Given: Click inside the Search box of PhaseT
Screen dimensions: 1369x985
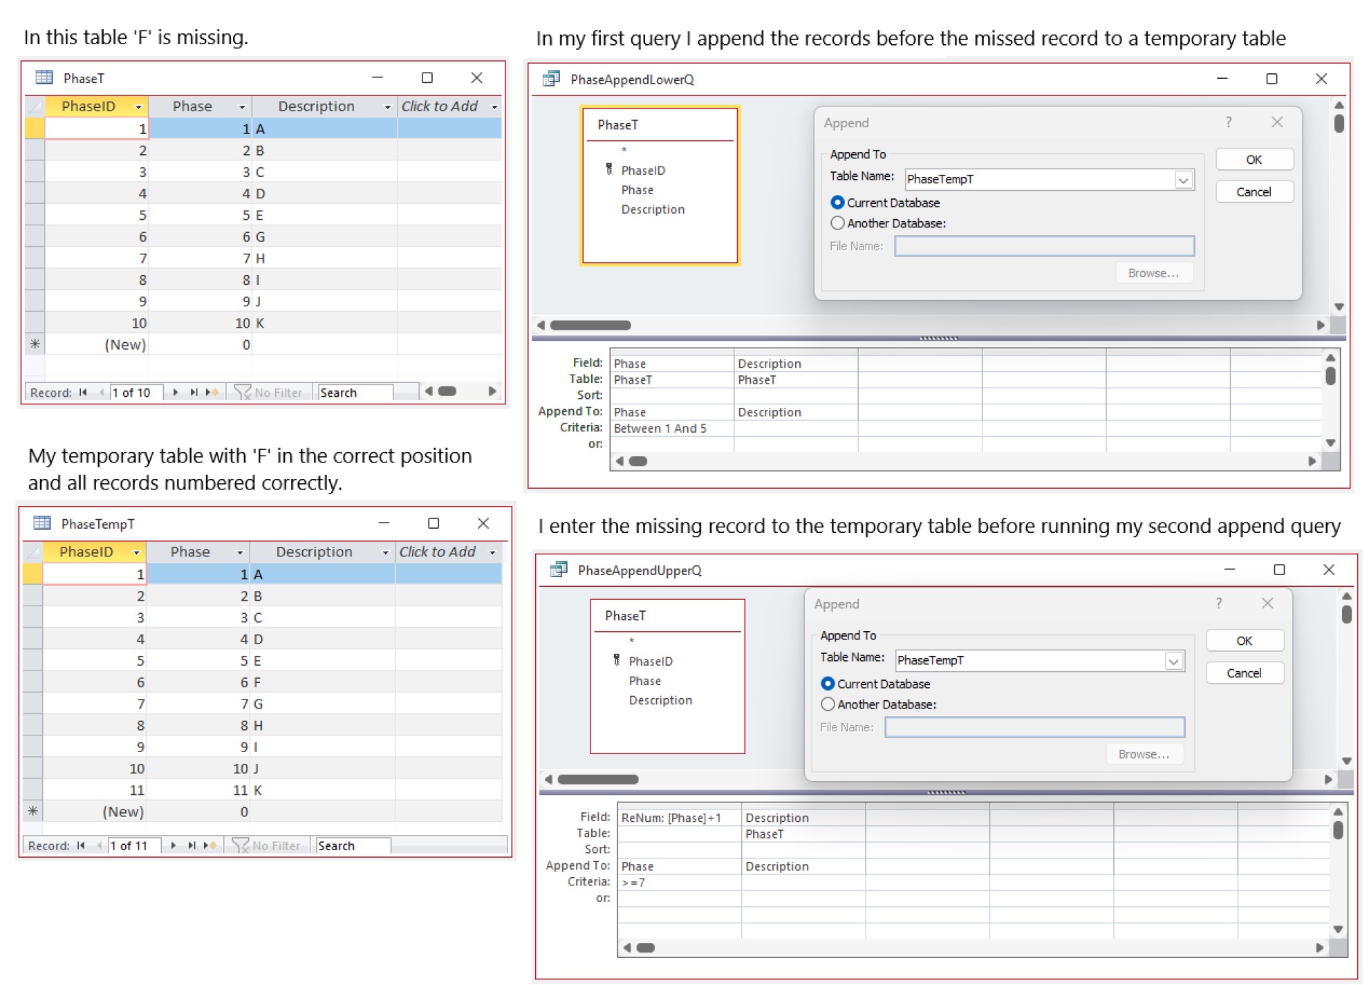Looking at the screenshot, I should pos(354,392).
